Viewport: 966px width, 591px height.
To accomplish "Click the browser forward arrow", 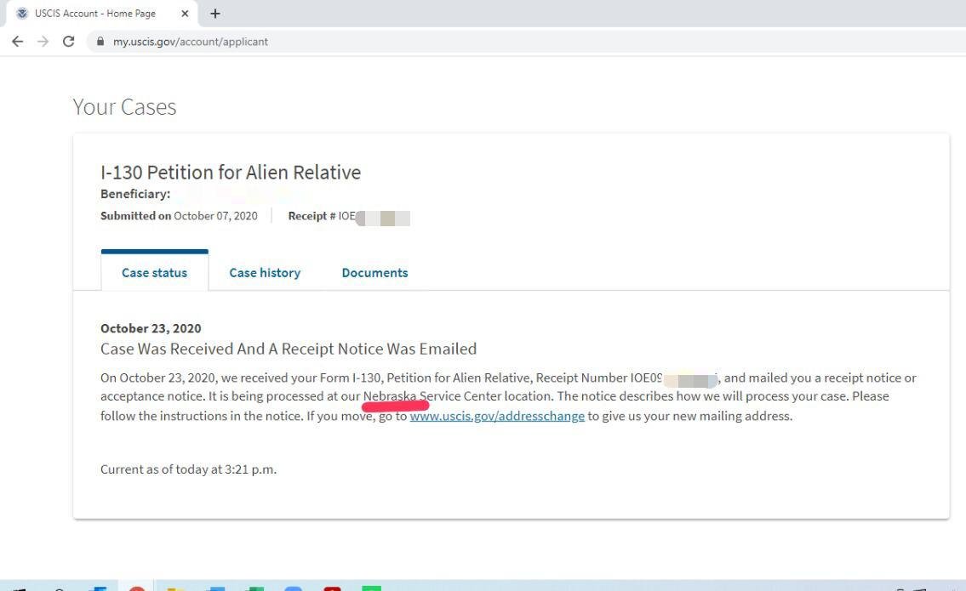I will (43, 42).
